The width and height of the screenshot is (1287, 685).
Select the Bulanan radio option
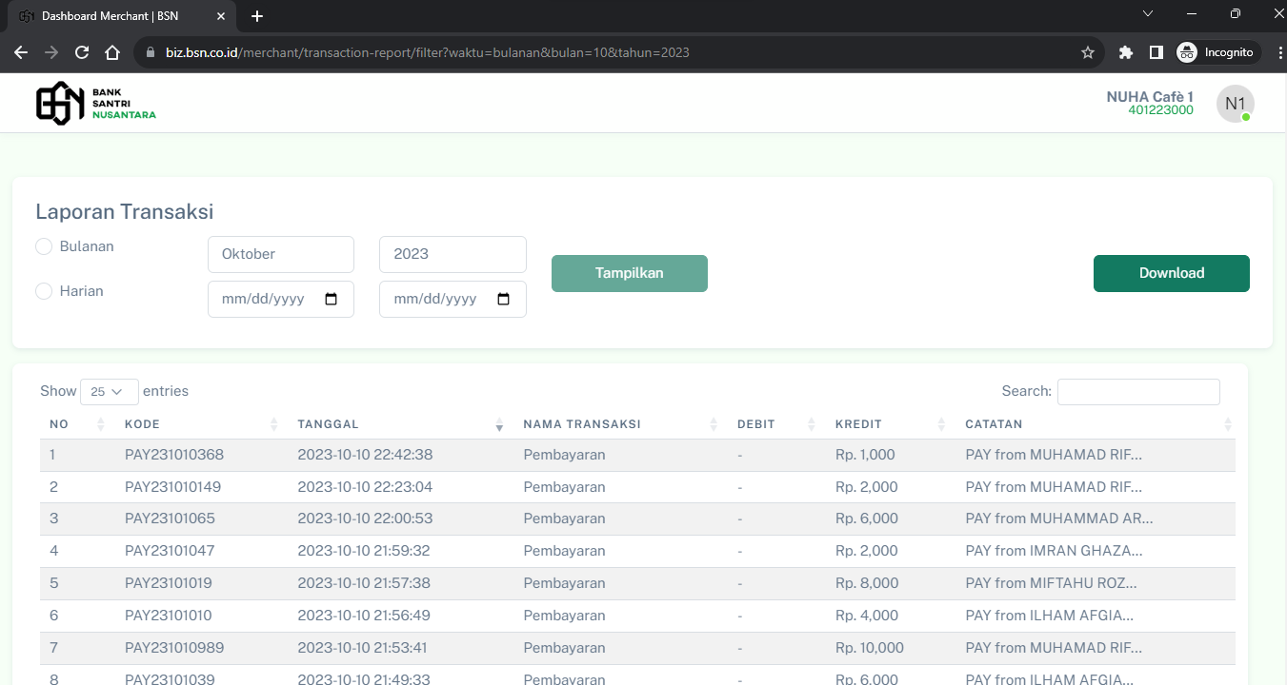coord(44,246)
